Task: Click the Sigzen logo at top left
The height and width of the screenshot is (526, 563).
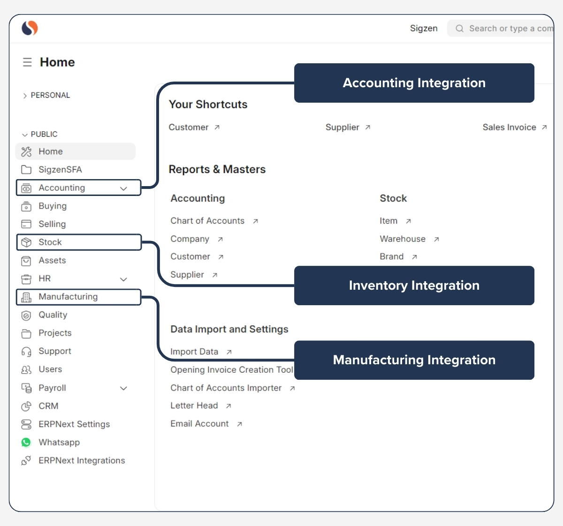Action: pos(29,28)
